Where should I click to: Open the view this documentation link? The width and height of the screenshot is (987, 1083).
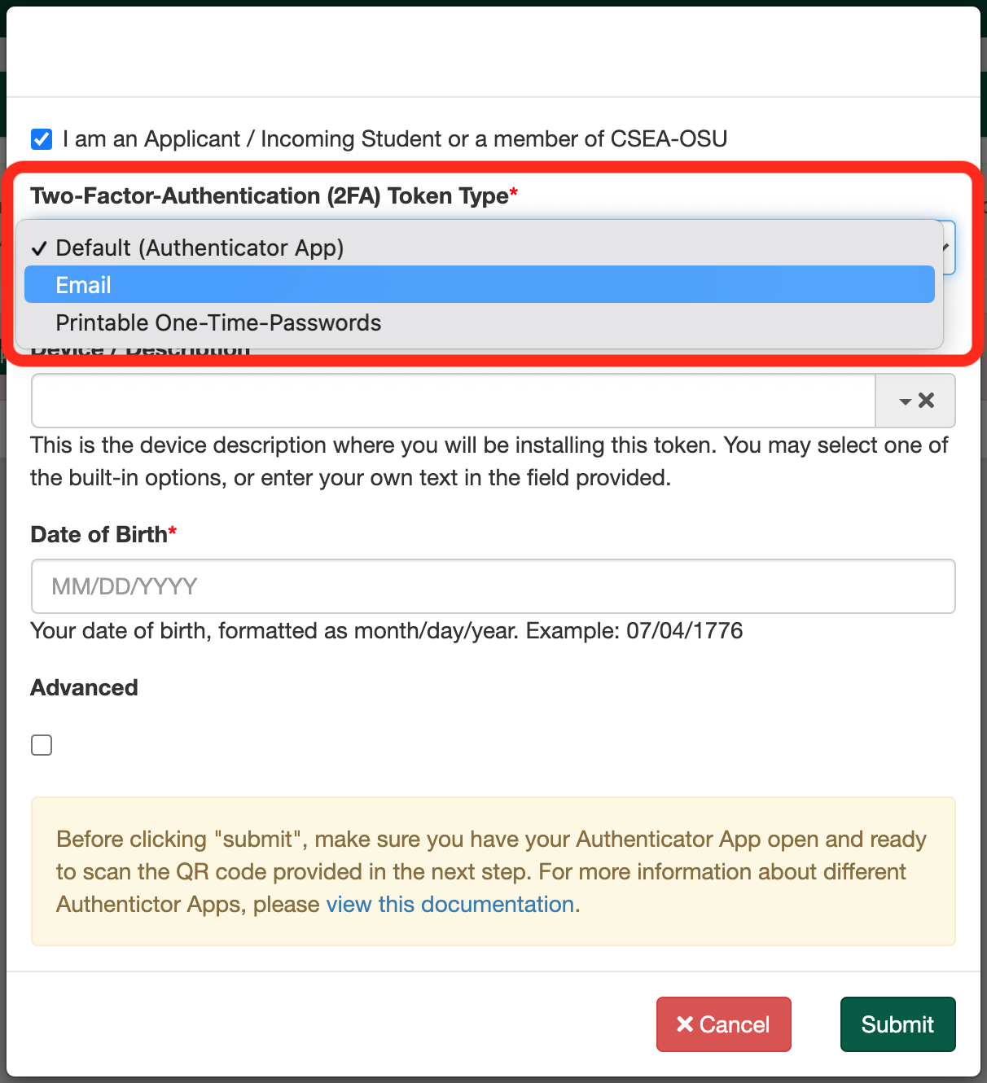pos(450,905)
